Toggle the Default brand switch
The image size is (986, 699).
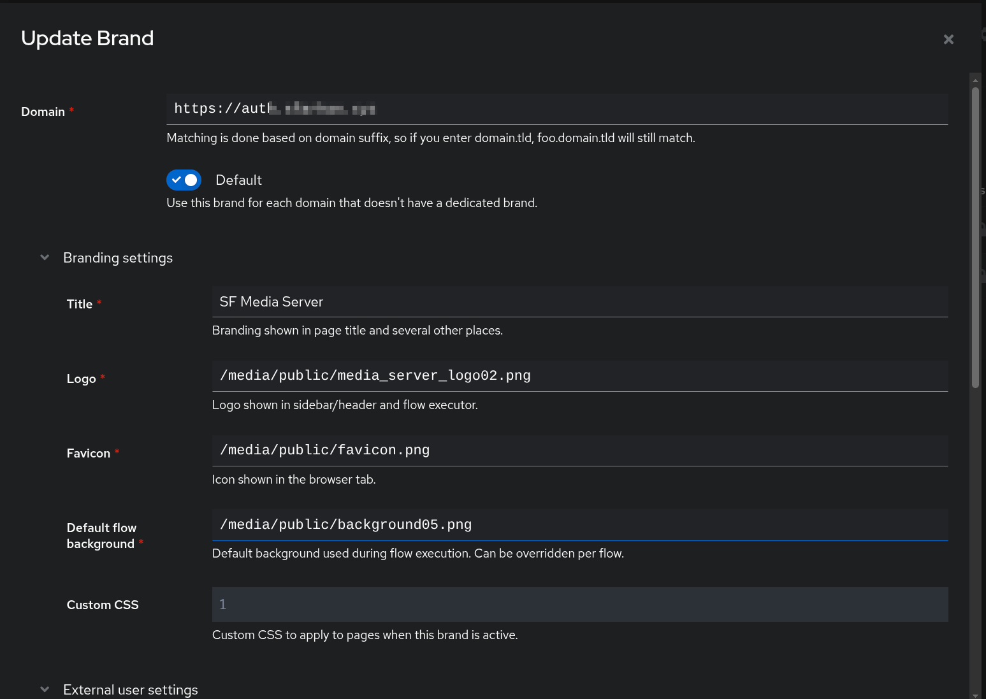click(184, 180)
